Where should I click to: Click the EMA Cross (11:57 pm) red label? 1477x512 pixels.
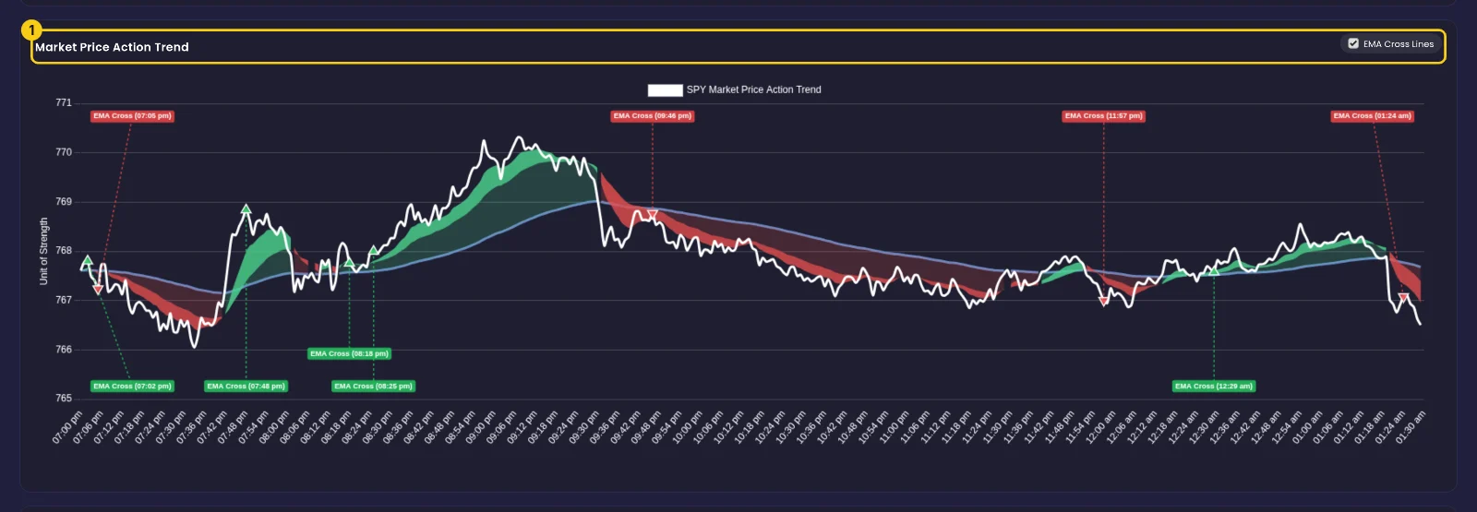[1103, 116]
